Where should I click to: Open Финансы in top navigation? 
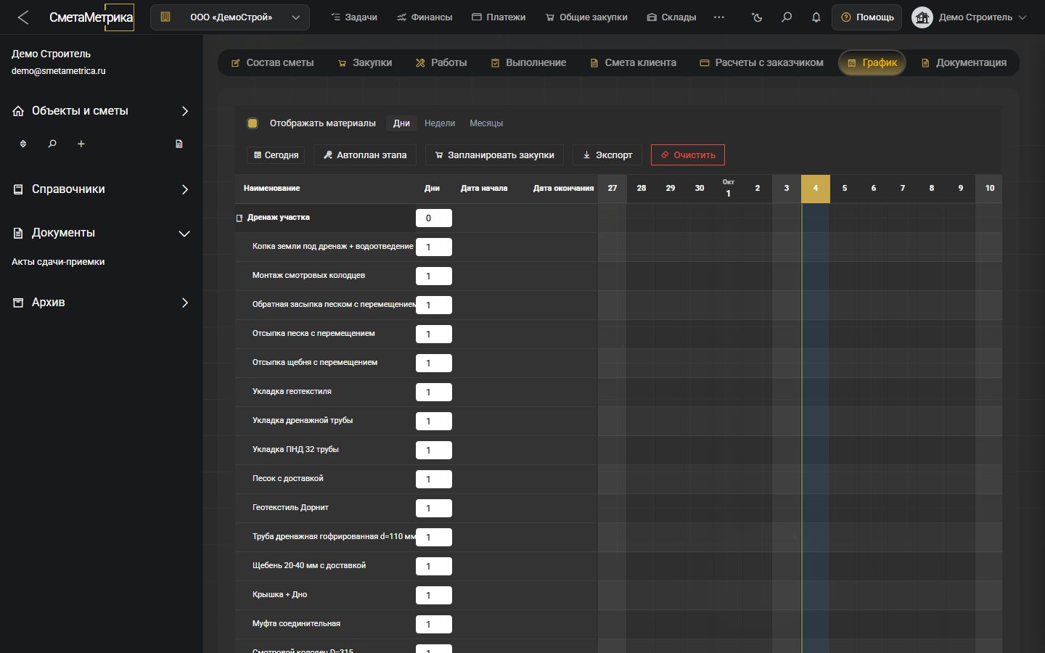425,17
